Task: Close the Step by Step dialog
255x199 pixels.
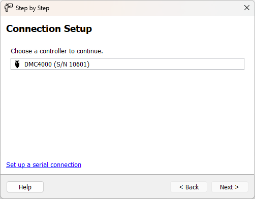Action: coord(247,8)
